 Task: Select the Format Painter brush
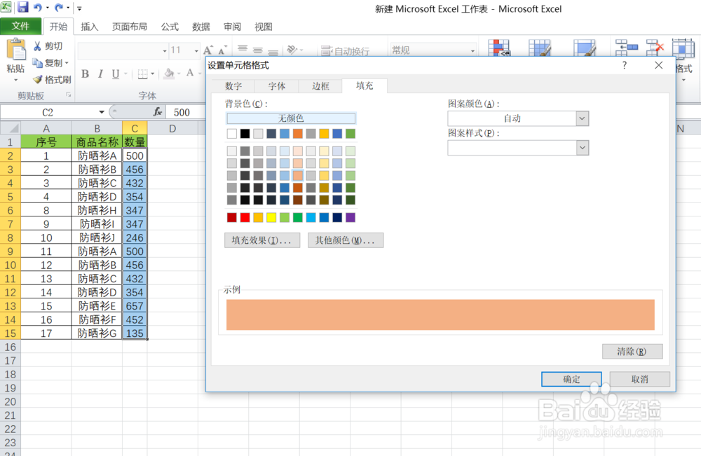click(x=38, y=79)
